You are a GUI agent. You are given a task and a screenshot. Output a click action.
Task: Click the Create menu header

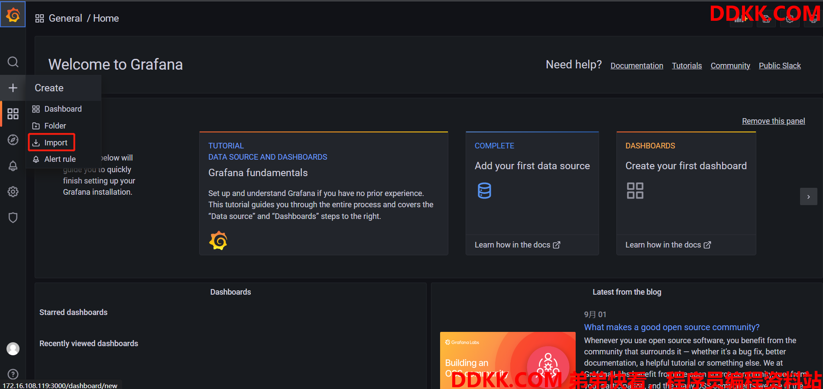pos(49,88)
